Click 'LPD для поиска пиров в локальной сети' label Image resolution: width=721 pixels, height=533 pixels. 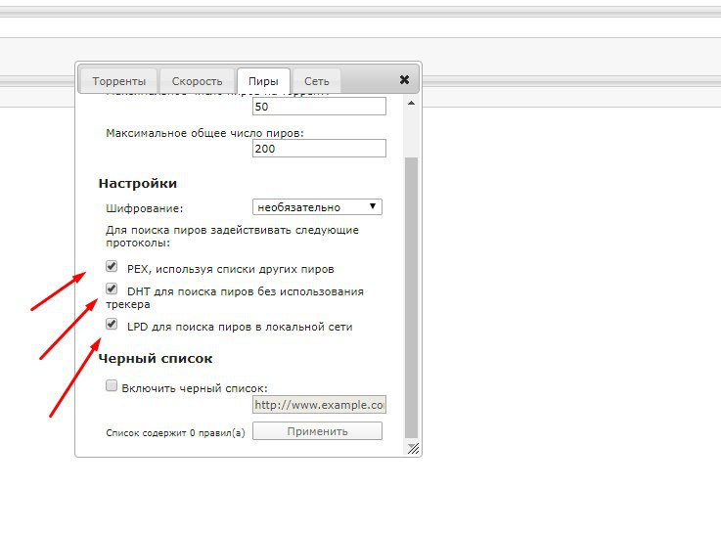(240, 328)
